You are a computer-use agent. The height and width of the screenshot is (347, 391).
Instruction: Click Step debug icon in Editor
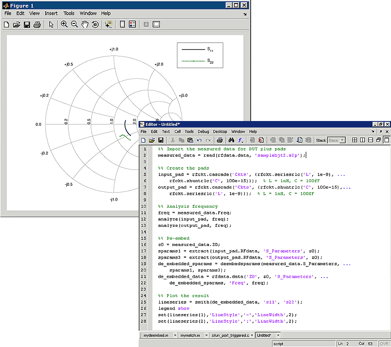273,140
